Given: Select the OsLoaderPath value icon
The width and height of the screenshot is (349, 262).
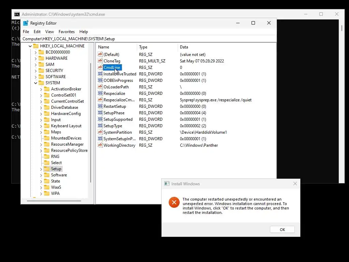Looking at the screenshot, I should pos(100,87).
